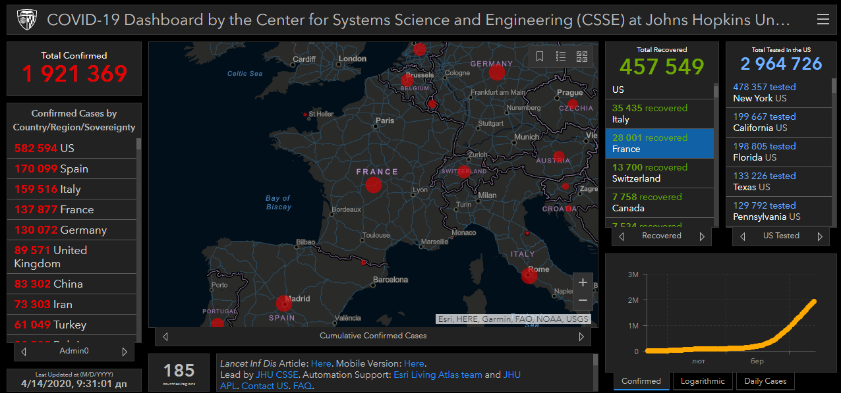Click the highlighted France 28 001 recovered row
Screen dimensions: 841x393
[659, 144]
